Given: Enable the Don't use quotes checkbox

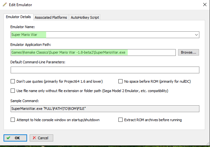Looking at the screenshot, I should pyautogui.click(x=13, y=81).
